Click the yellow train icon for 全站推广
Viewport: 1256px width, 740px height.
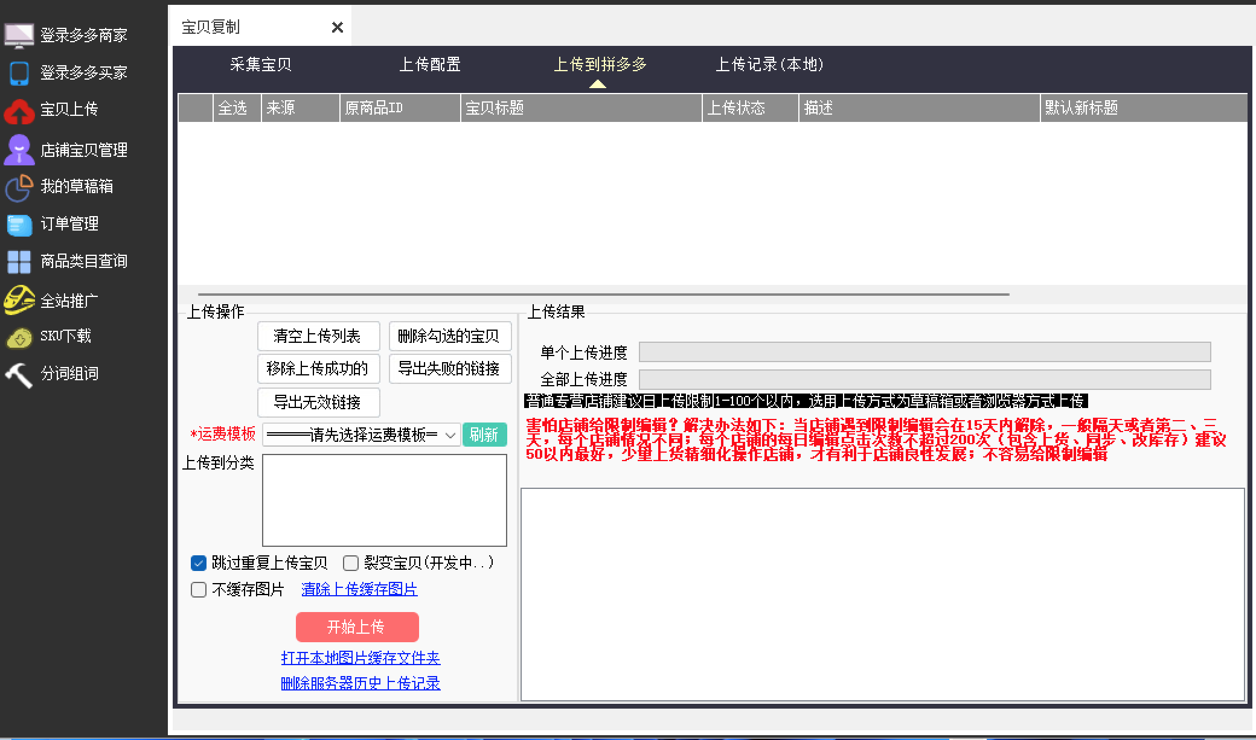(19, 299)
